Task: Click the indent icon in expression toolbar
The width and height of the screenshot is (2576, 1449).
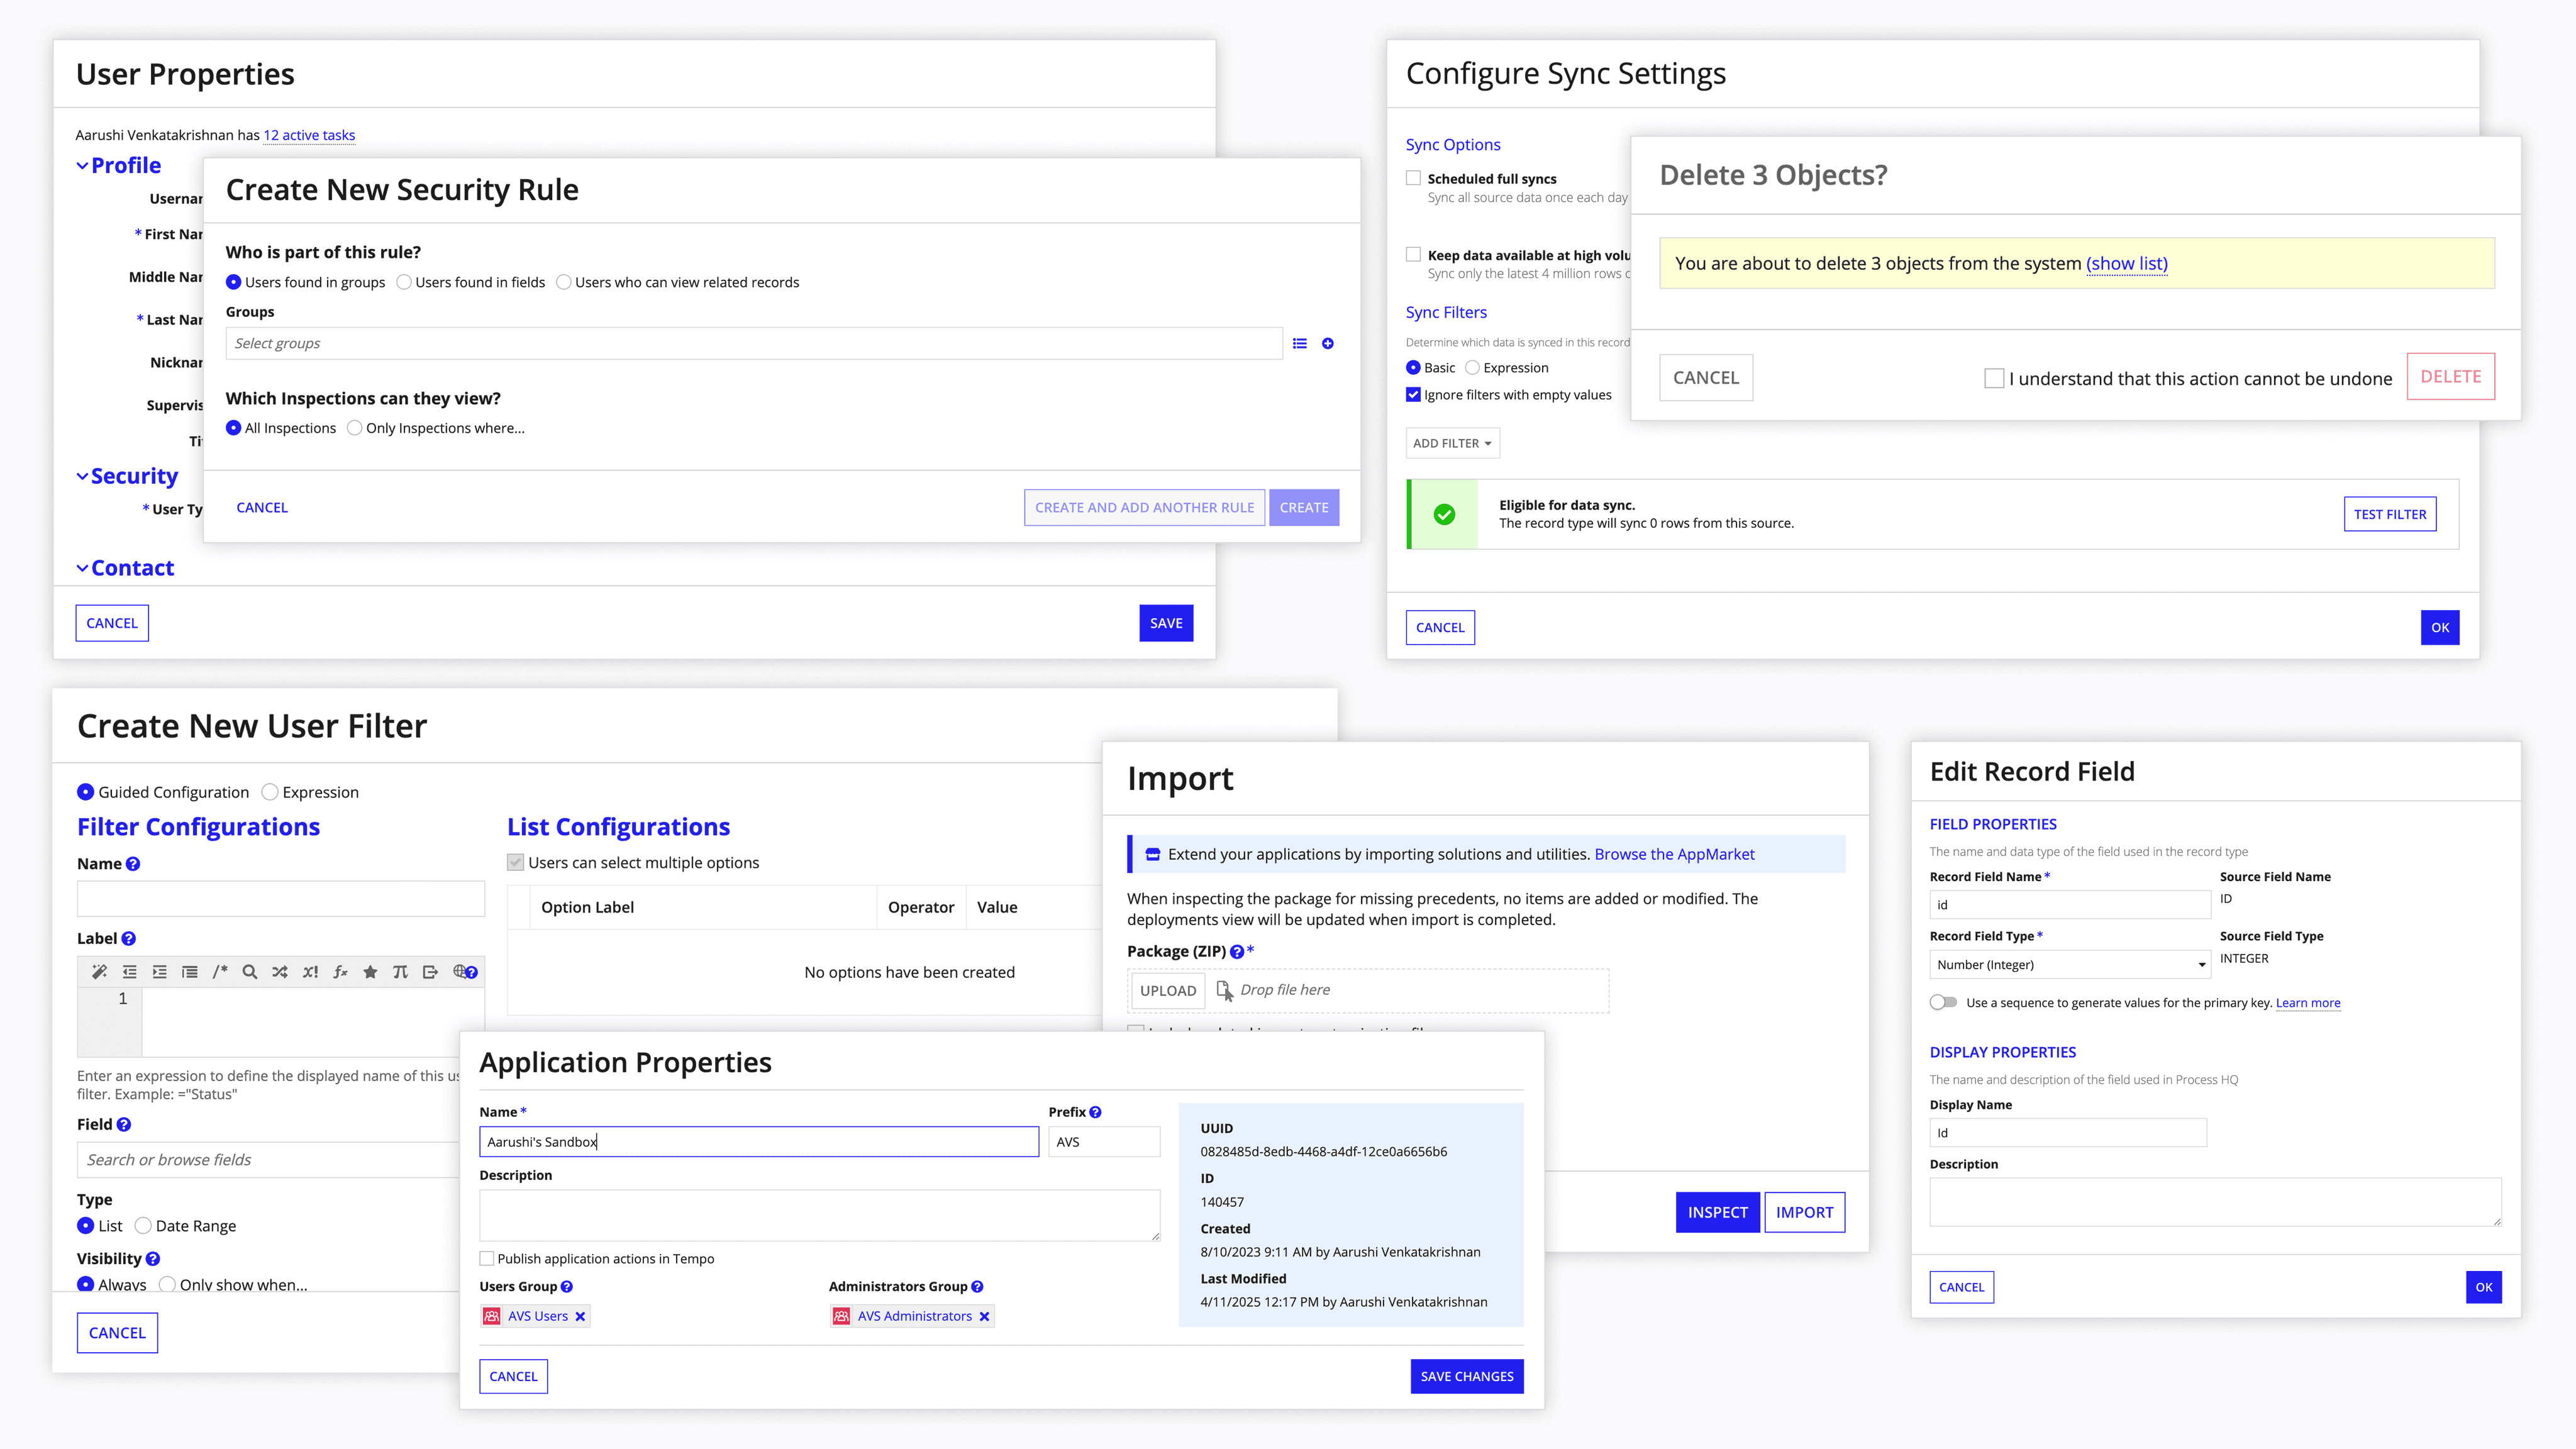Action: click(x=159, y=971)
